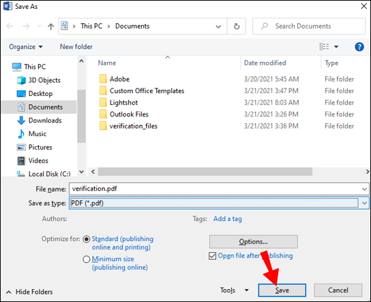
Task: Click the Save button
Action: point(282,290)
